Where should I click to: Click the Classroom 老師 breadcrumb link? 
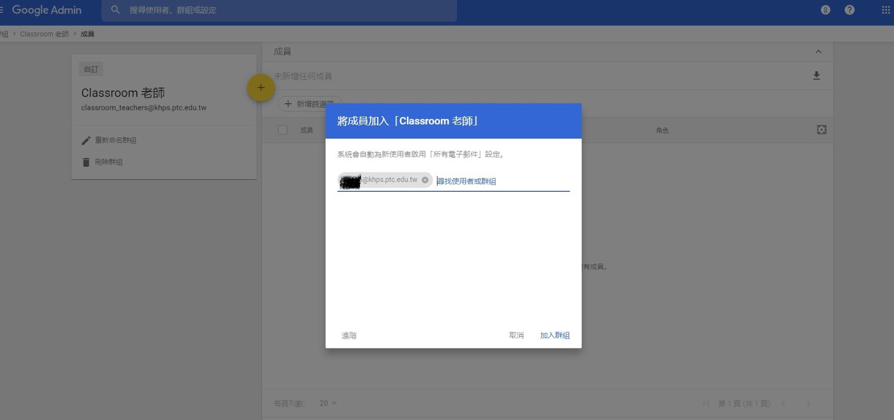coord(45,34)
